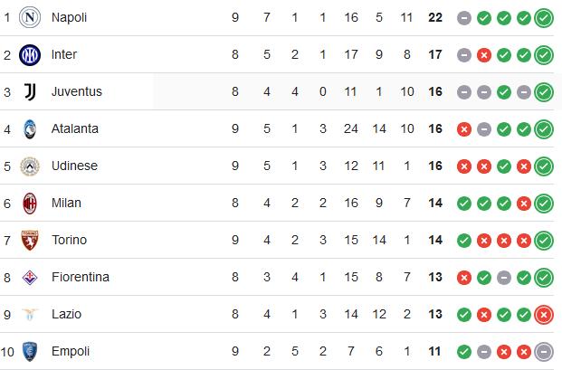Open the Empoli team name link
The width and height of the screenshot is (562, 370).
click(x=71, y=351)
